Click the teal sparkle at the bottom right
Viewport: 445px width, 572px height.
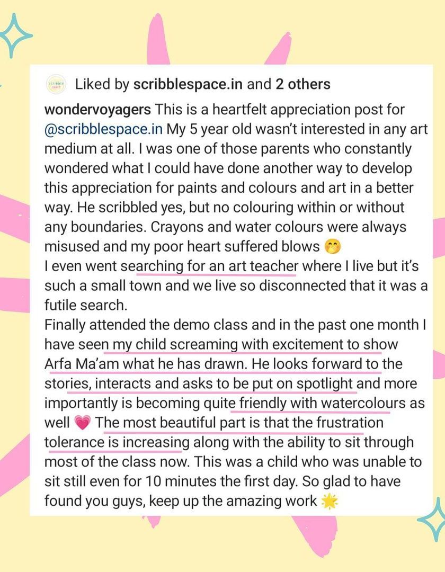pyautogui.click(x=432, y=519)
